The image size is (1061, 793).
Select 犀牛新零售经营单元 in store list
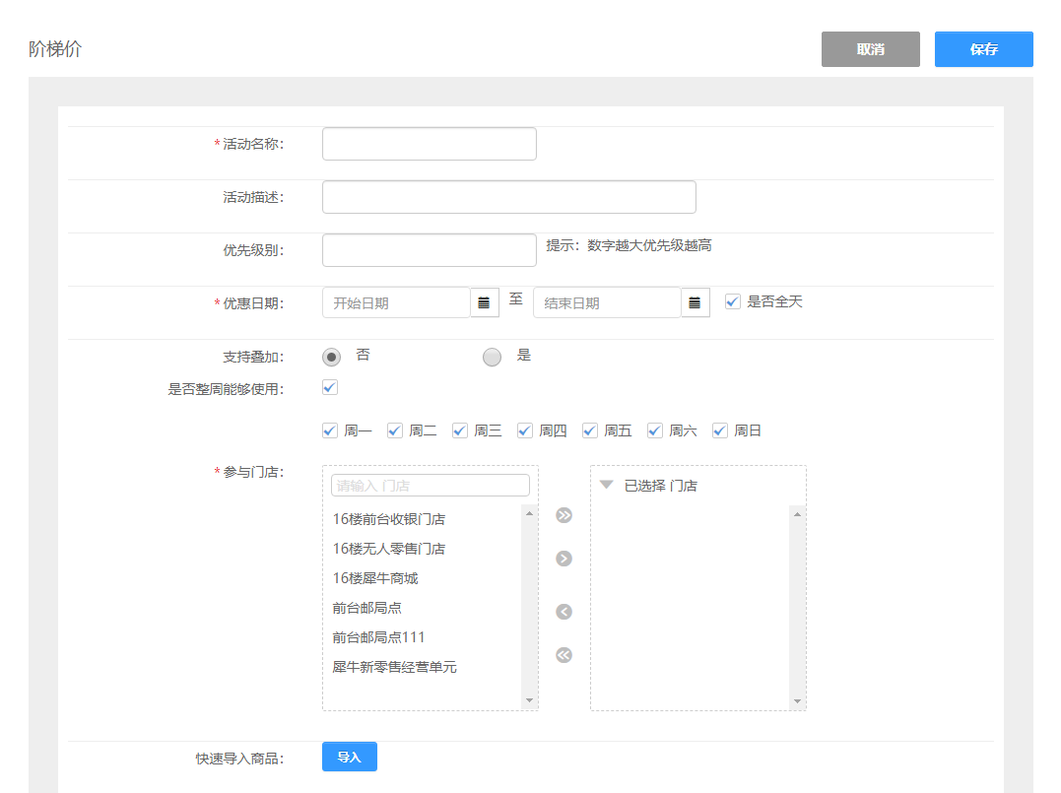(394, 667)
